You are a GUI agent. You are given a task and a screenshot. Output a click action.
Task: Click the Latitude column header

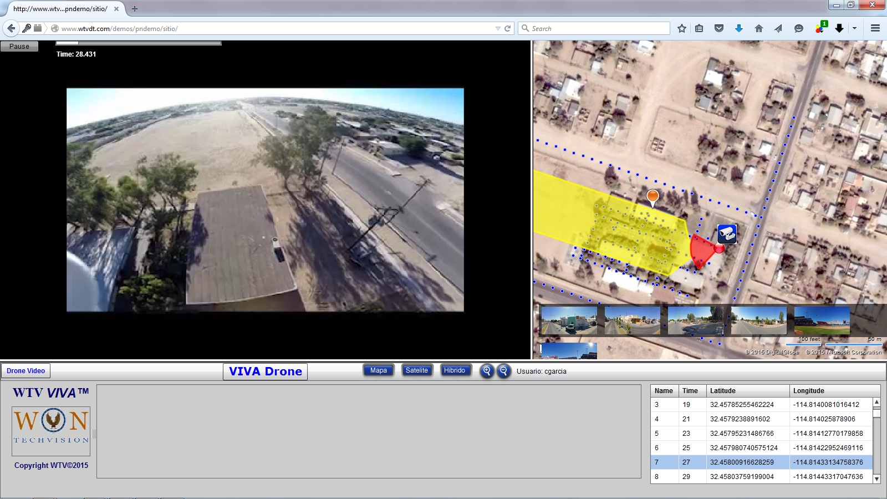tap(748, 391)
